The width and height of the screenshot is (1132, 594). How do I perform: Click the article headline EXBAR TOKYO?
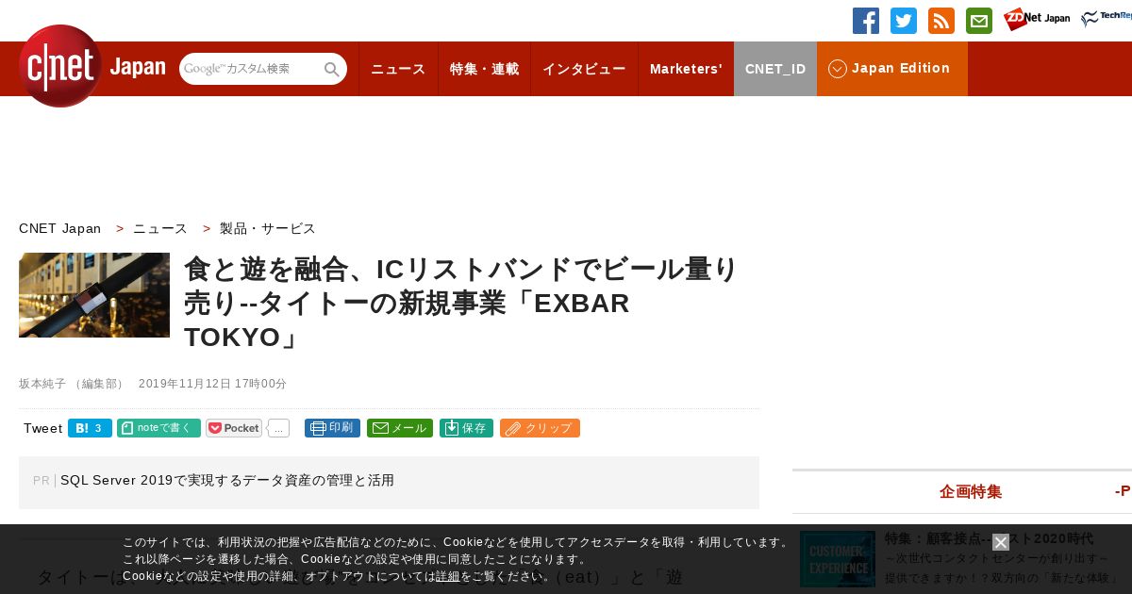(462, 303)
